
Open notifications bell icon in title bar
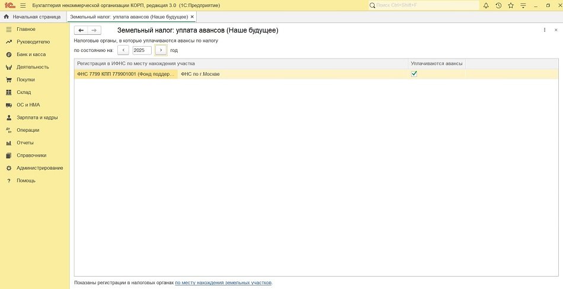point(486,5)
